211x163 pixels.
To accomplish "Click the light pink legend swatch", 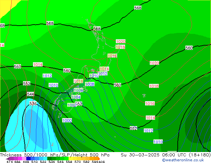I will pos(24,159).
